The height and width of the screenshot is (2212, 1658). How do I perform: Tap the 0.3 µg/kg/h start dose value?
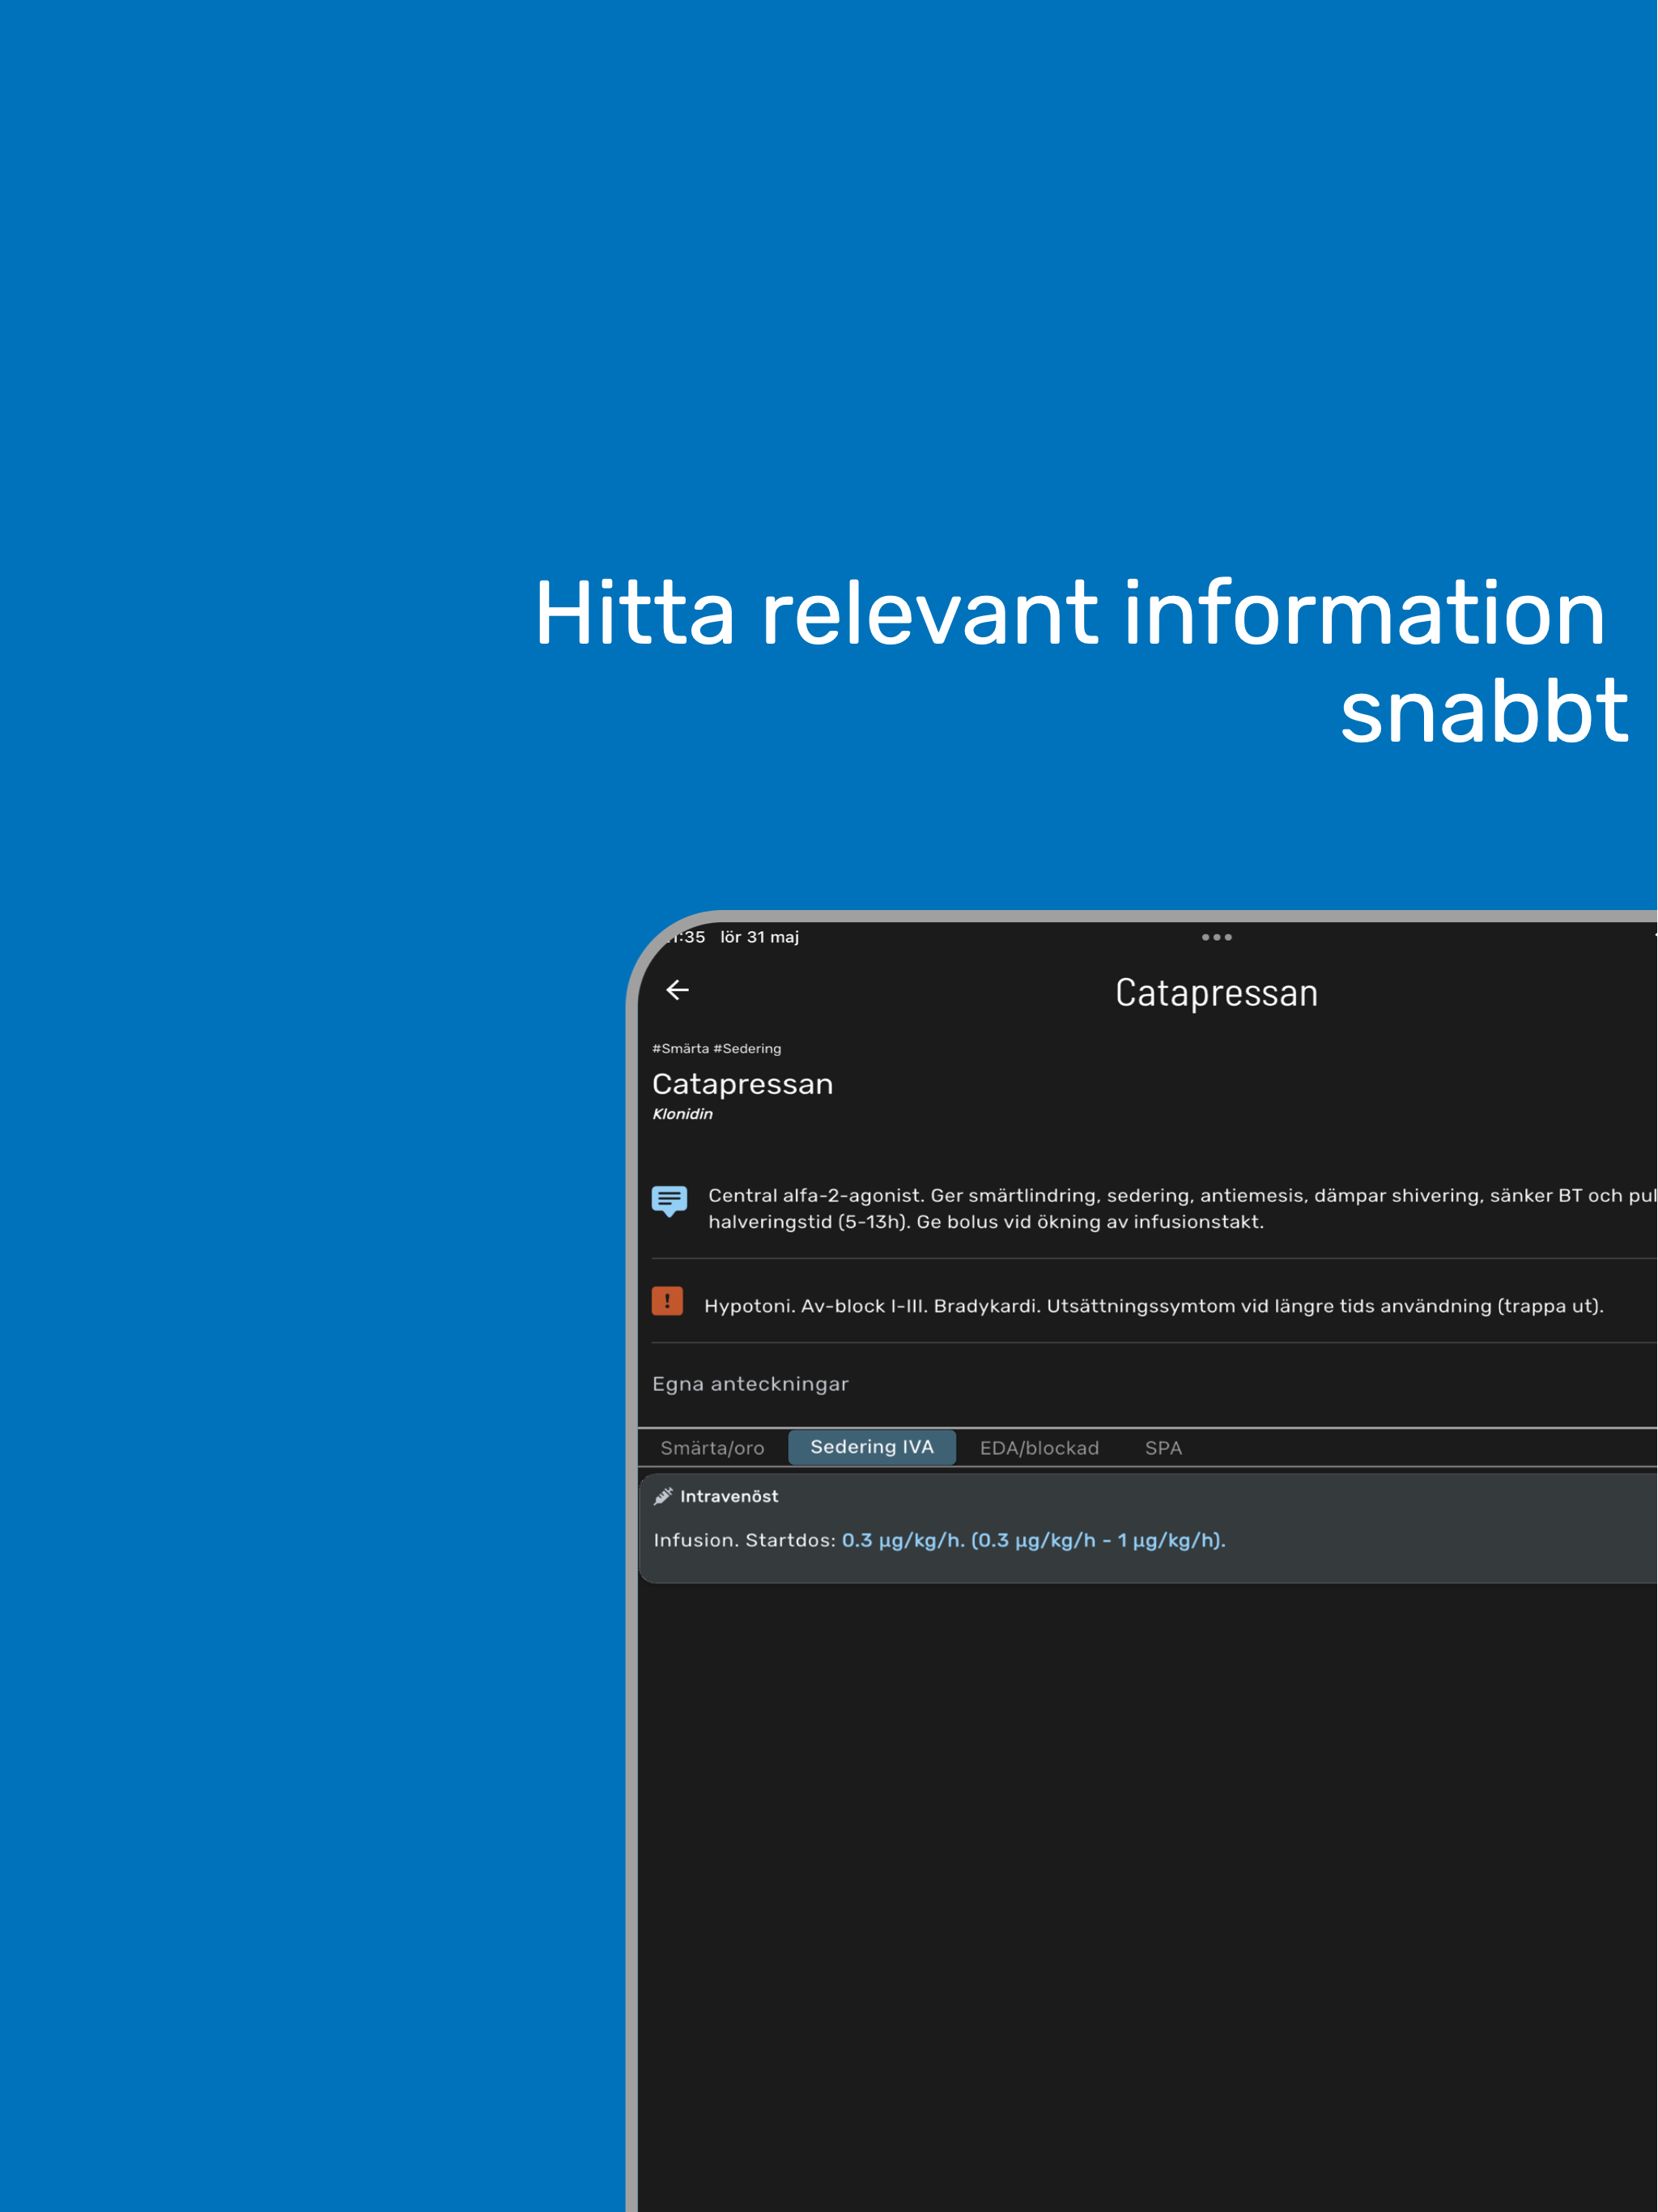point(903,1540)
